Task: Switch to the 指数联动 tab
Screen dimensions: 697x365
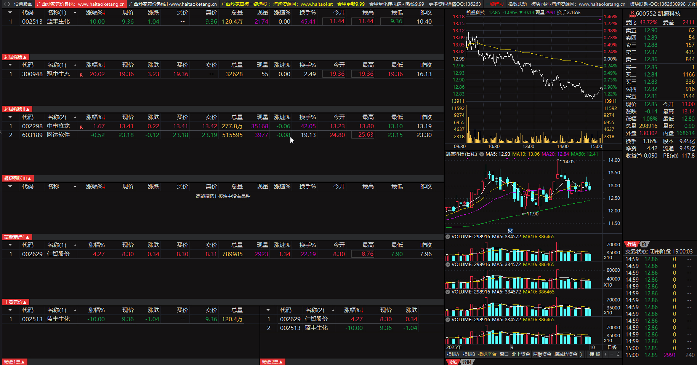Action: click(517, 4)
